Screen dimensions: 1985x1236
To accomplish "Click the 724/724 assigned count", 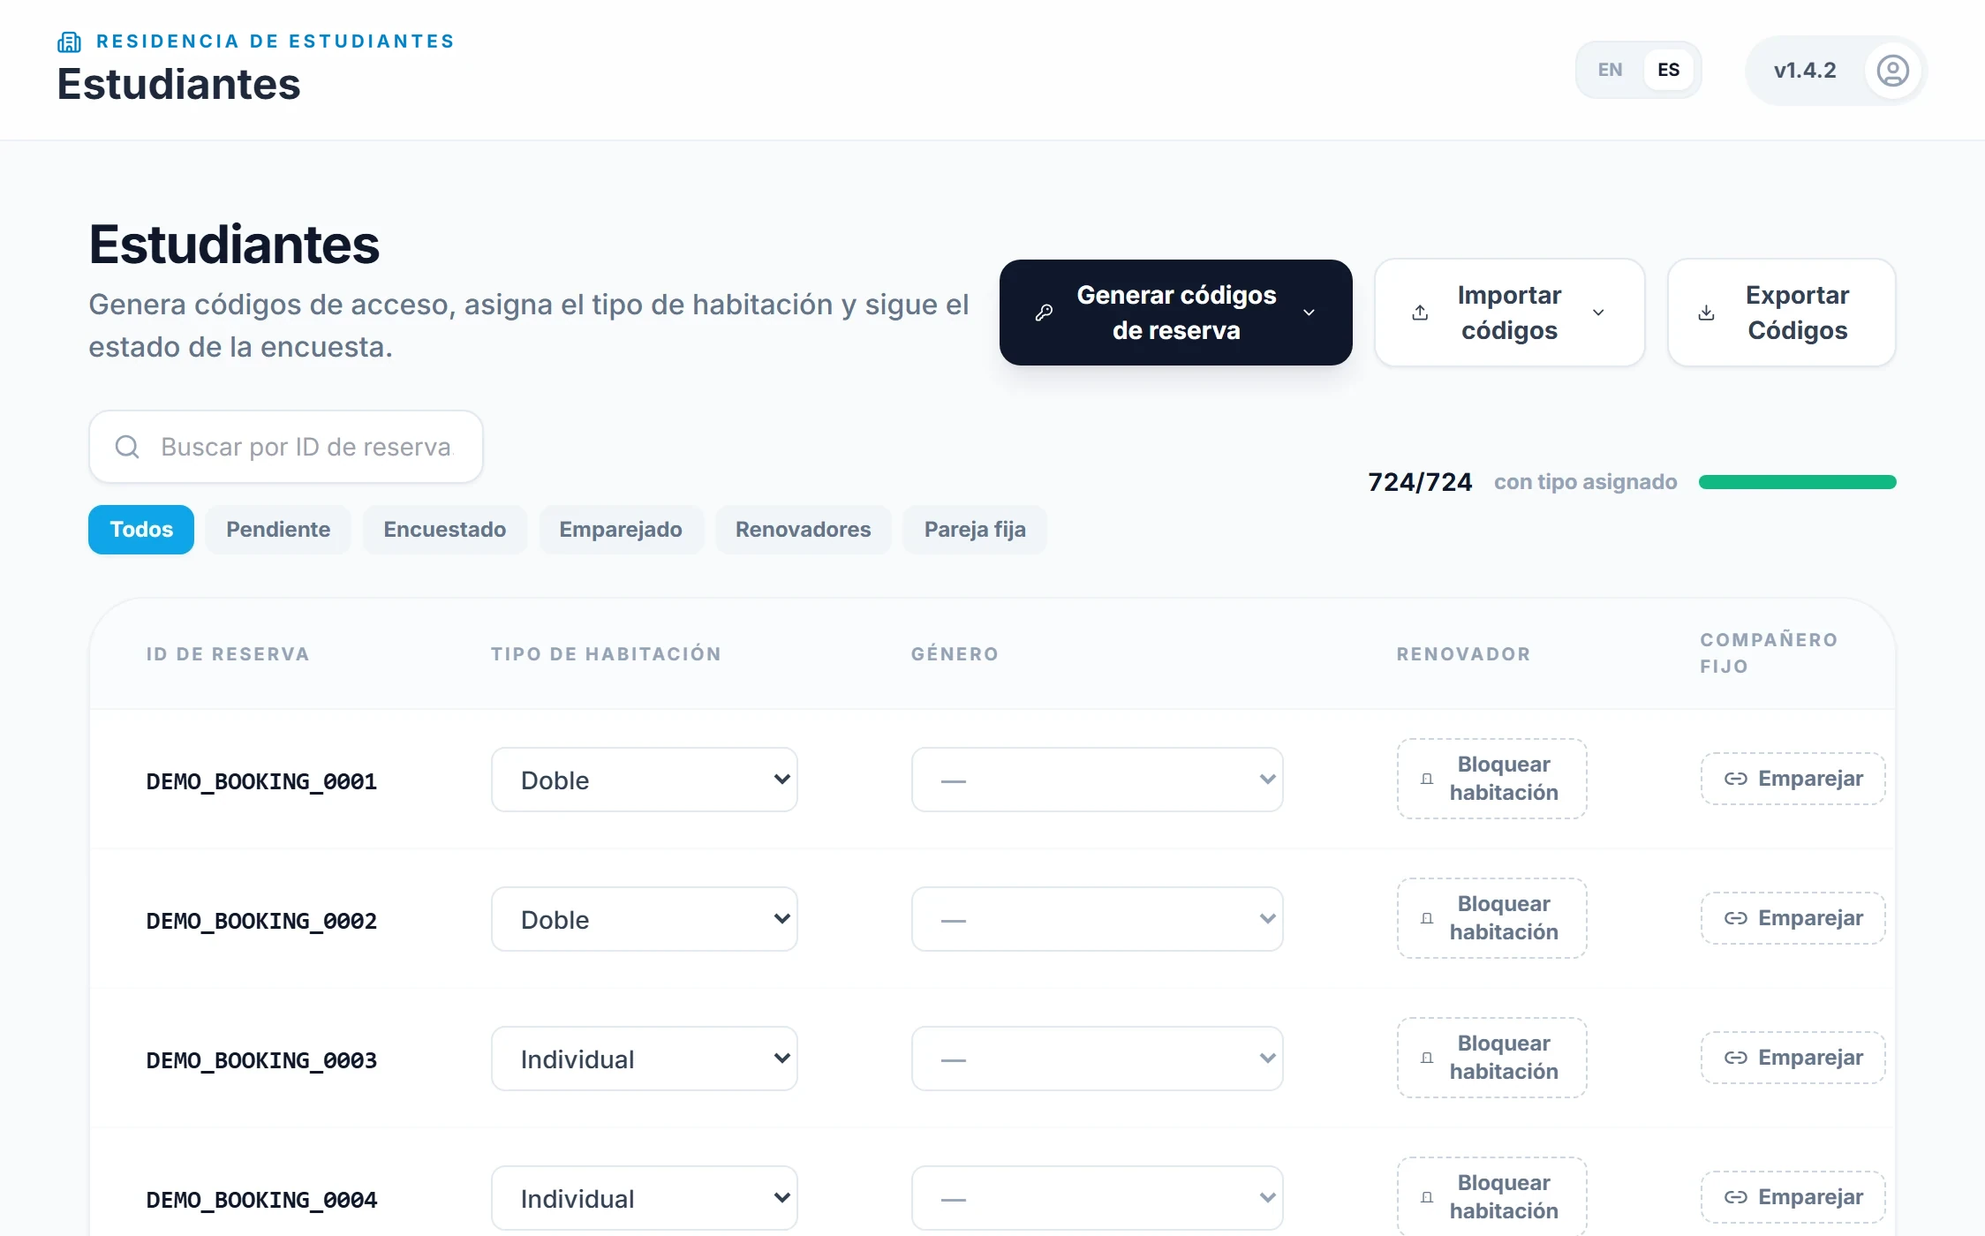I will click(1420, 482).
